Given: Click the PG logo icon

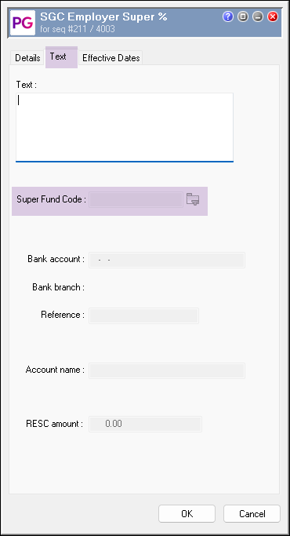Looking at the screenshot, I should 23,23.
